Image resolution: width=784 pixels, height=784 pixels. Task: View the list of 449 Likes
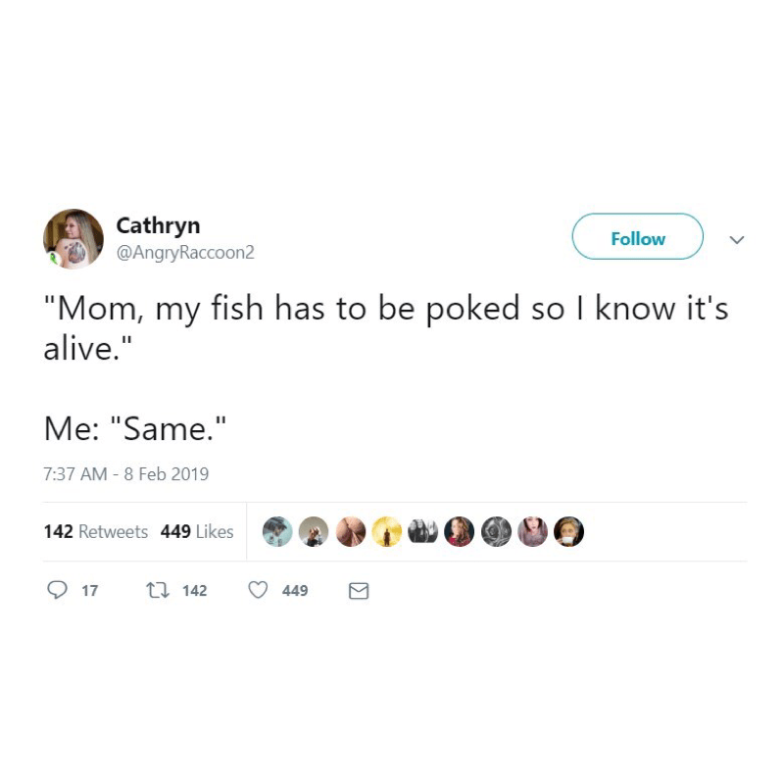[197, 531]
